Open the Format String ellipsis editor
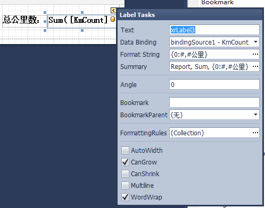This screenshot has width=265, height=208. coord(255,54)
